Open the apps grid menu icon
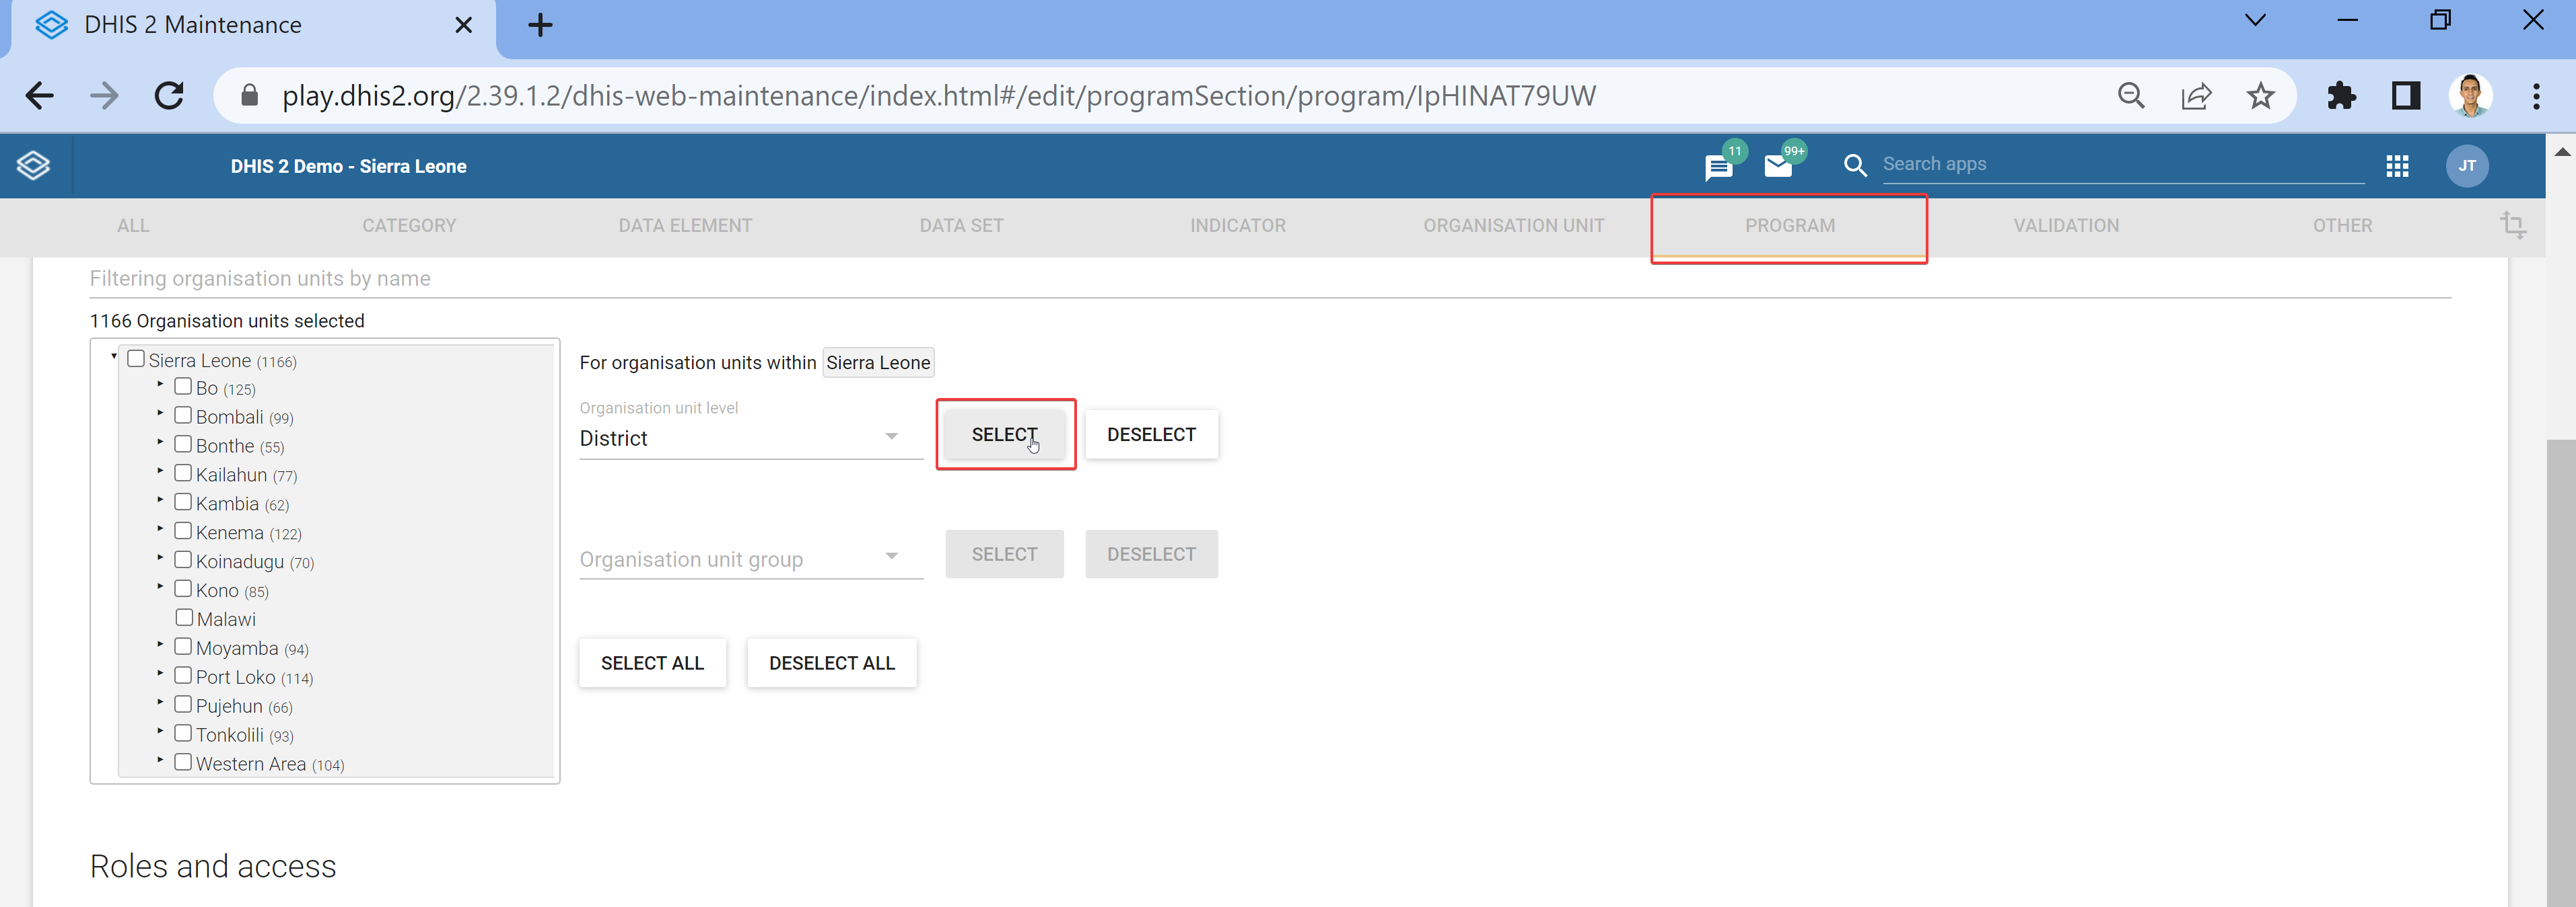 coord(2397,166)
